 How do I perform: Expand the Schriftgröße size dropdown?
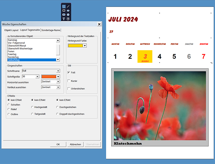[x=37, y=76]
